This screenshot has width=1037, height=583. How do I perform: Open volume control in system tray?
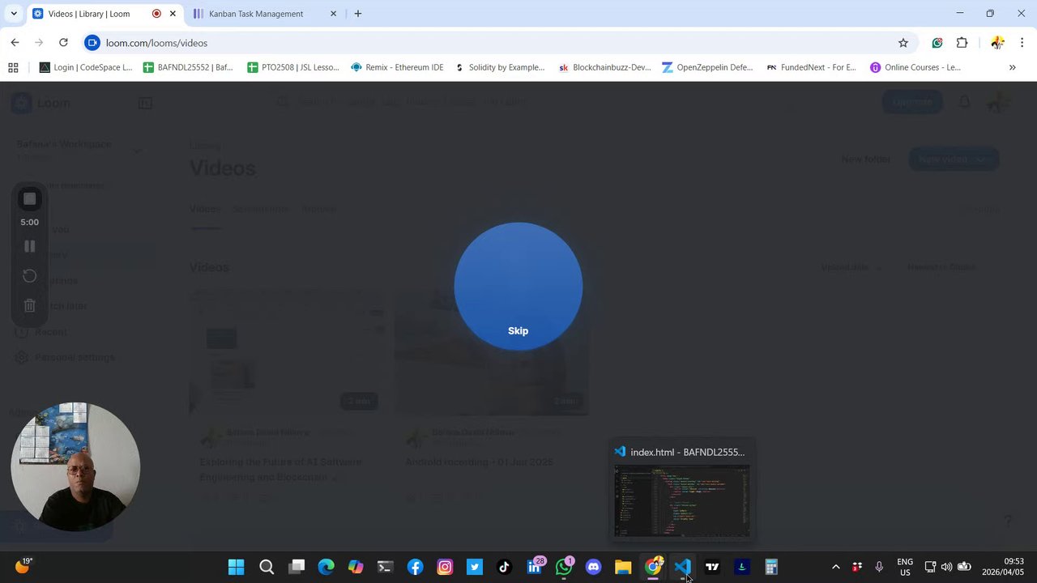pos(946,567)
